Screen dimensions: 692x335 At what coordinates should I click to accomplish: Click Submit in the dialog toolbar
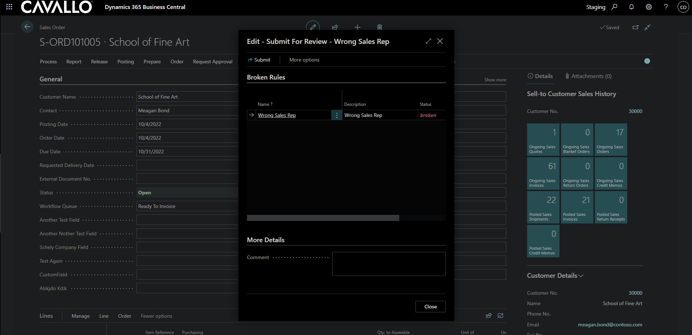pyautogui.click(x=259, y=60)
